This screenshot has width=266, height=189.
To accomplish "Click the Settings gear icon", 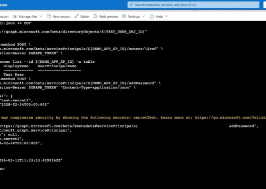I will (x=124, y=16).
